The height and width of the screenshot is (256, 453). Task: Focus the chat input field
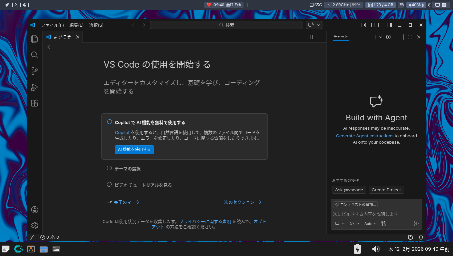376,214
